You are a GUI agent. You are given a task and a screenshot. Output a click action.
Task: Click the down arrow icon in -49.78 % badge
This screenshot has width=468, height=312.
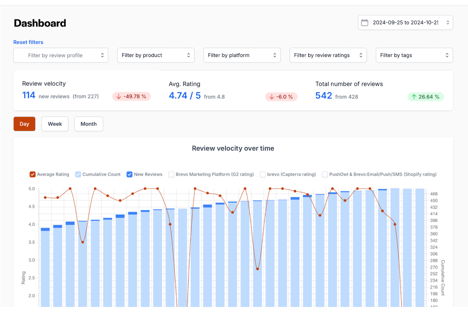(x=119, y=96)
